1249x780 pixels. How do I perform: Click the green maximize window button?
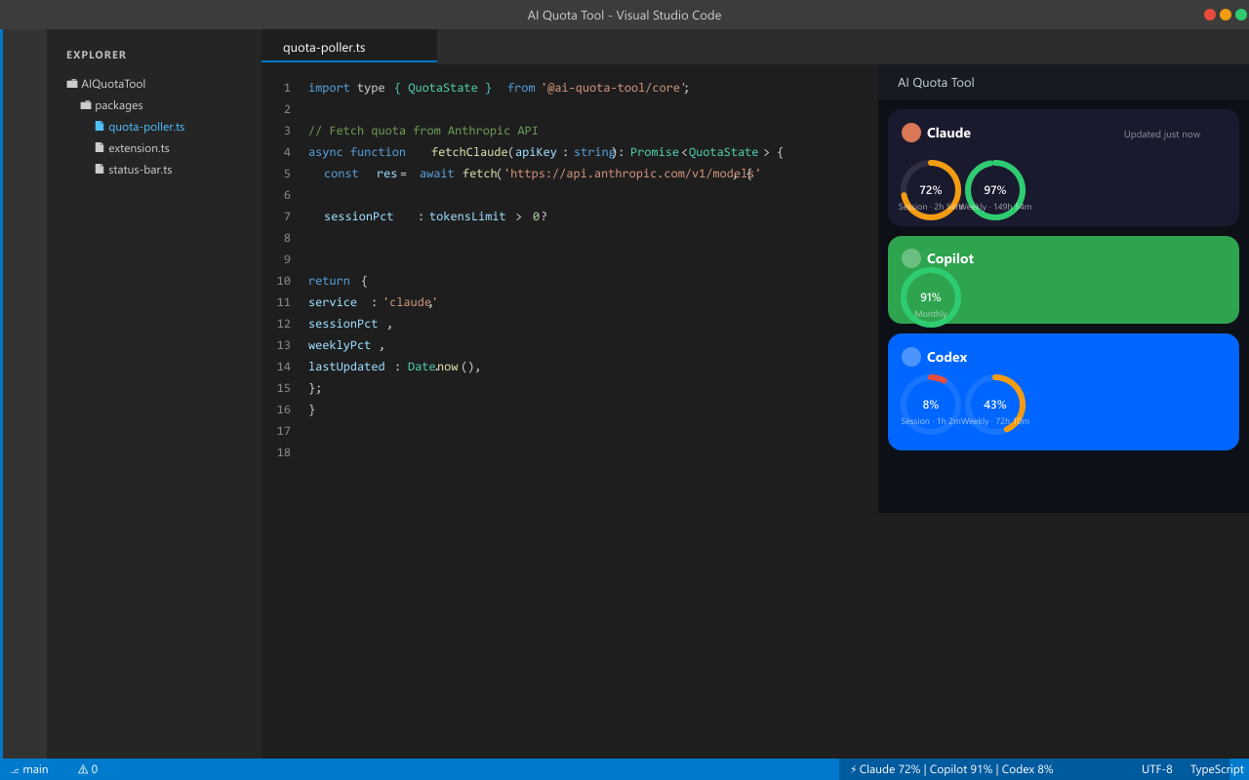1241,15
